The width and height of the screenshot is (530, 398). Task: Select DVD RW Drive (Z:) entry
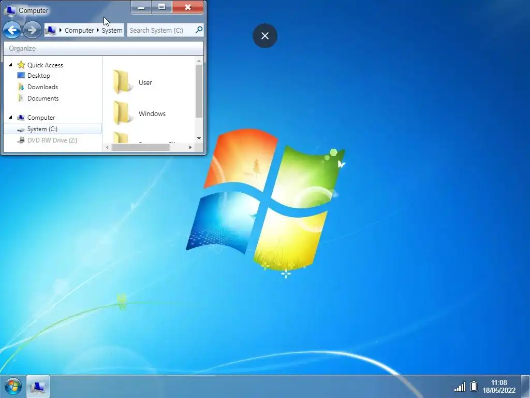[53, 140]
